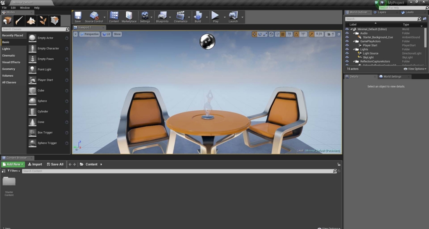
Task: Collapse the Audio folder in outliner
Action: (354, 33)
